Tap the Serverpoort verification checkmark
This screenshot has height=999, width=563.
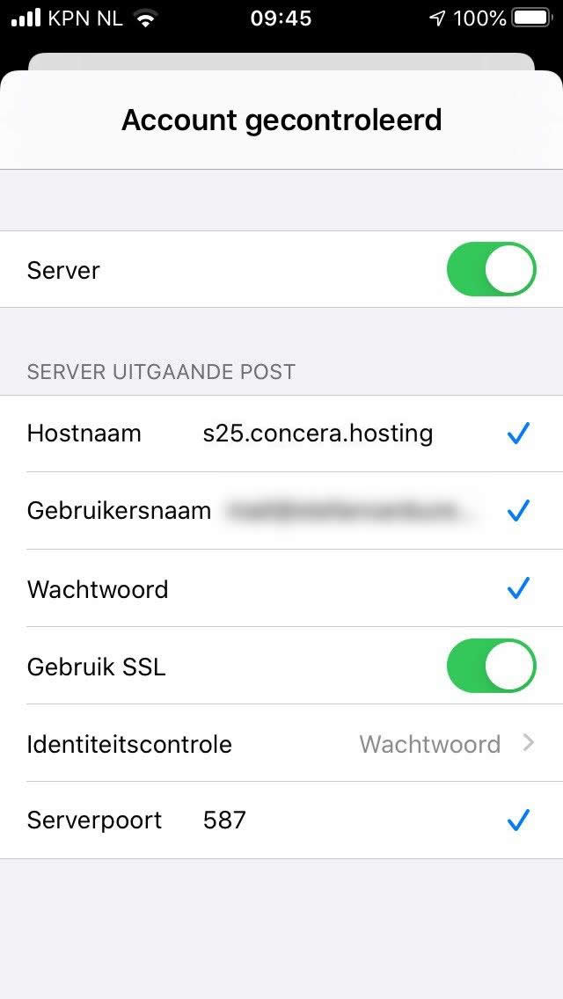(x=518, y=820)
